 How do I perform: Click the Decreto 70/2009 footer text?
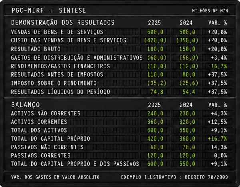tap(206, 177)
